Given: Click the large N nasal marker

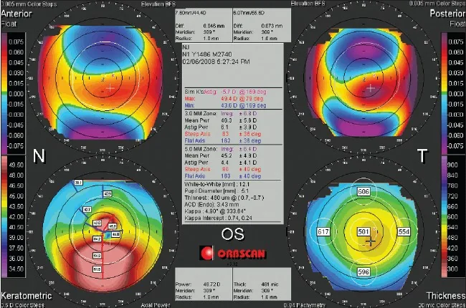Looking at the screenshot, I should [x=39, y=156].
